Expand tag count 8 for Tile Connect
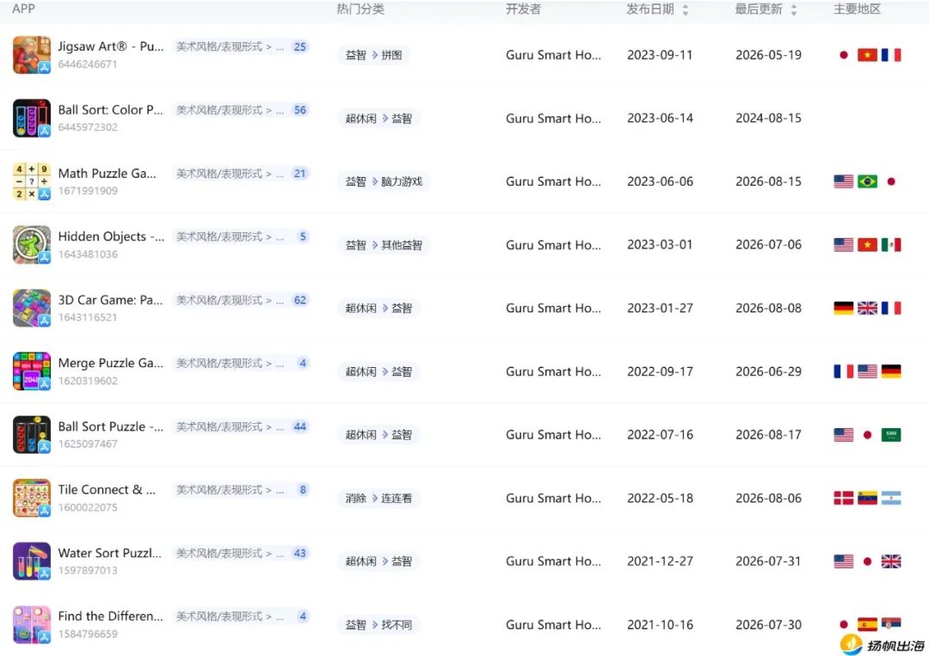Viewport: 929px width, 656px height. (x=303, y=489)
